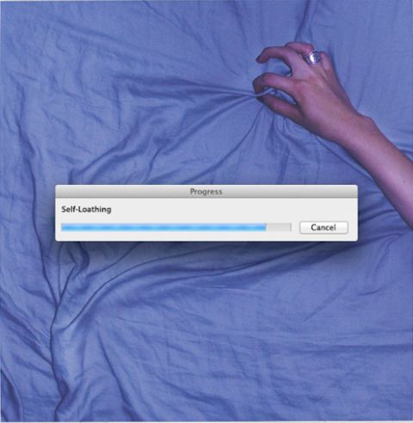Click the "Progress" title text
The image size is (413, 423).
click(x=206, y=192)
